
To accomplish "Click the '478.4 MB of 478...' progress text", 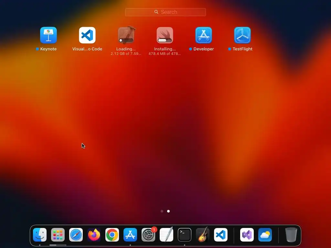I will [x=165, y=54].
